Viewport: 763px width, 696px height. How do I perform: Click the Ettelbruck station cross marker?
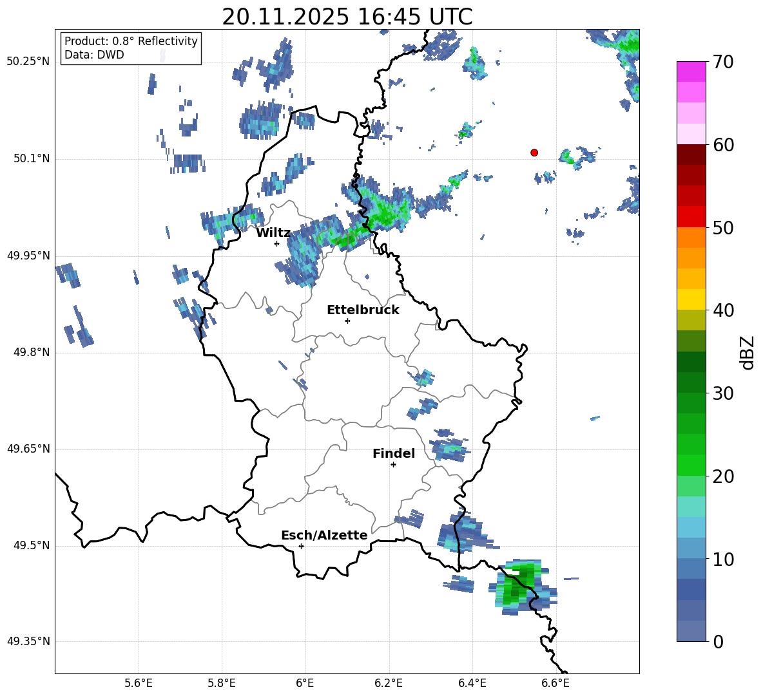coord(347,321)
